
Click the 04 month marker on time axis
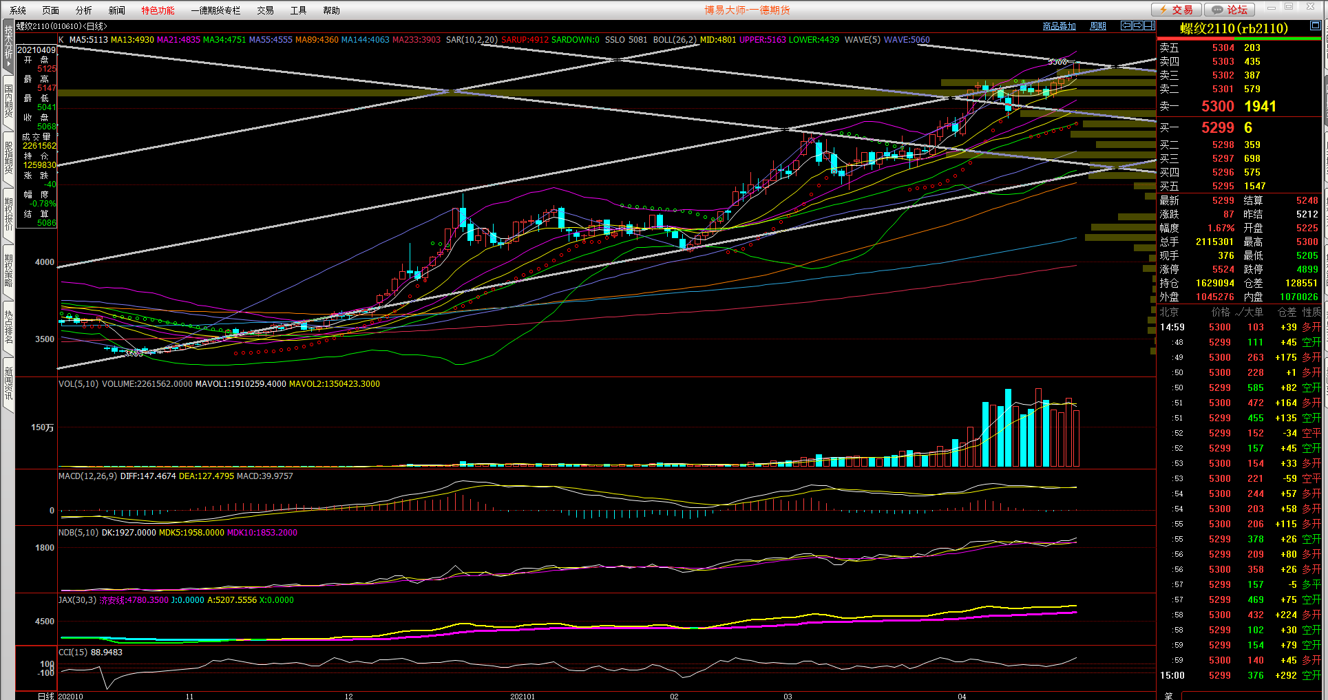(962, 696)
